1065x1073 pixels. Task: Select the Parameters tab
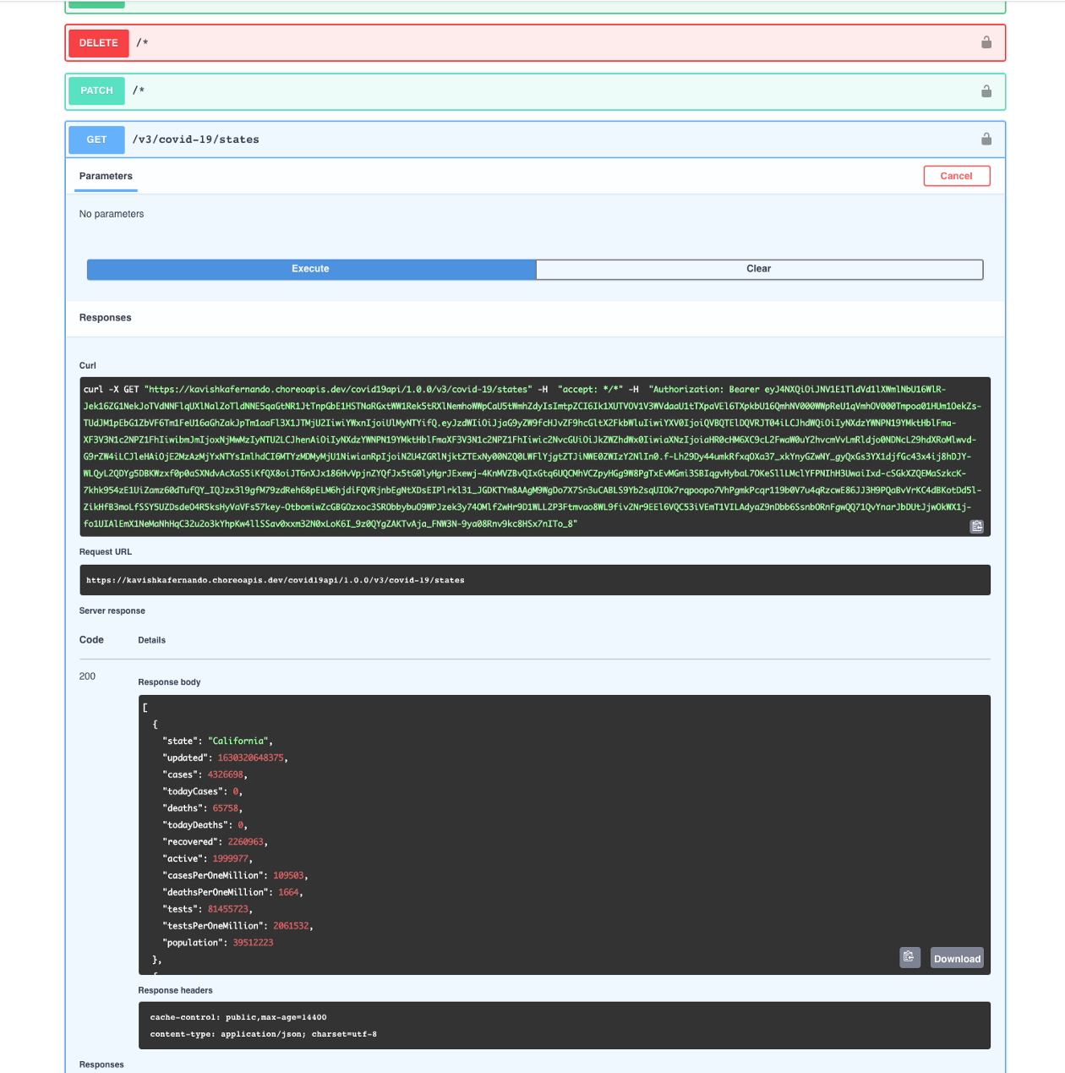coord(106,177)
